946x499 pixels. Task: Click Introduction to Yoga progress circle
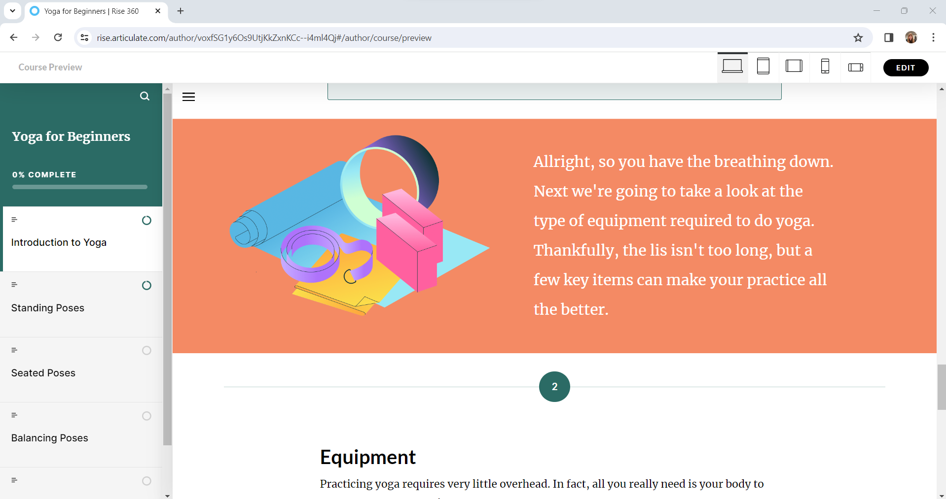click(146, 220)
